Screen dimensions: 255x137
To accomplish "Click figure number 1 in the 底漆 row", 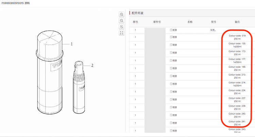I will click(135, 30).
